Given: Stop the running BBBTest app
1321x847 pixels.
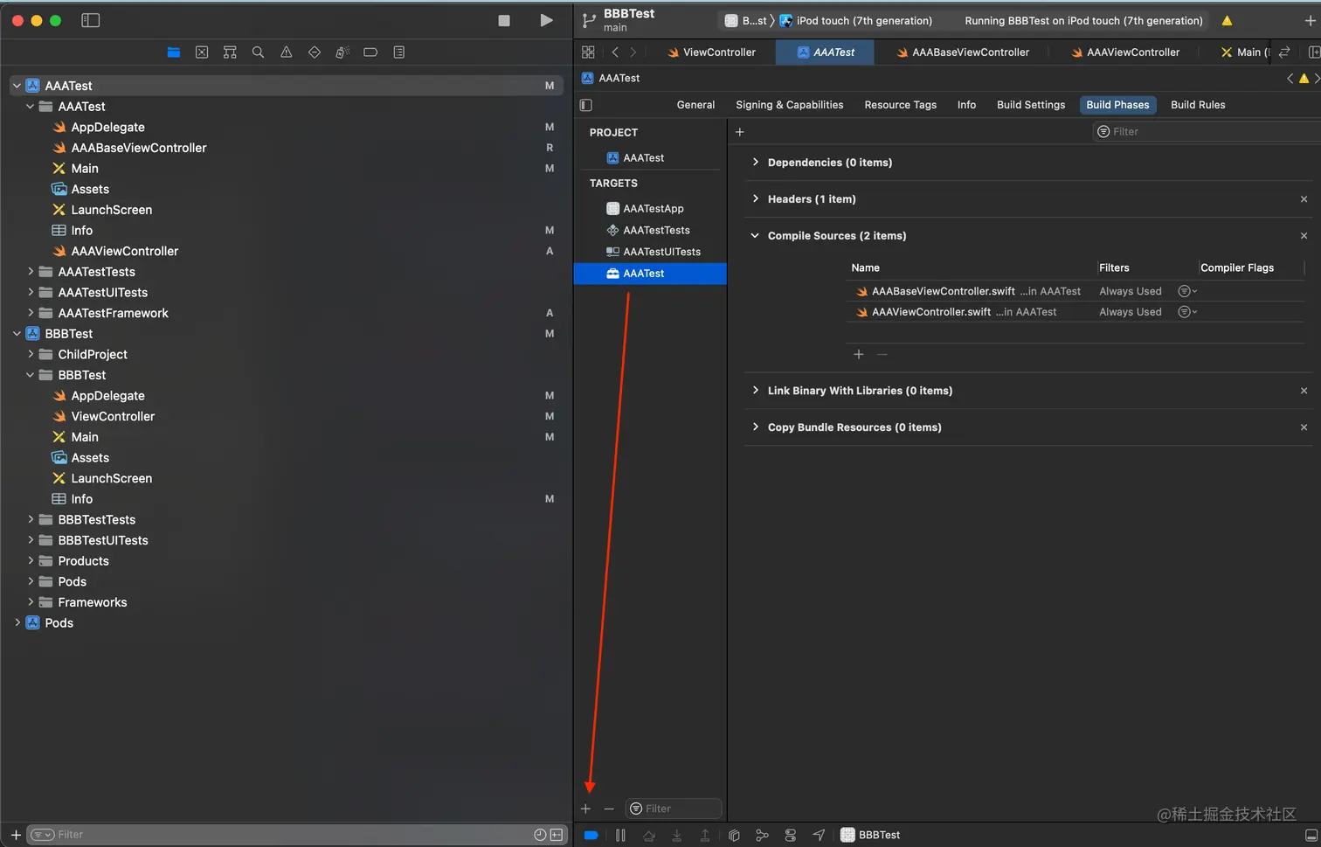Looking at the screenshot, I should (x=504, y=20).
